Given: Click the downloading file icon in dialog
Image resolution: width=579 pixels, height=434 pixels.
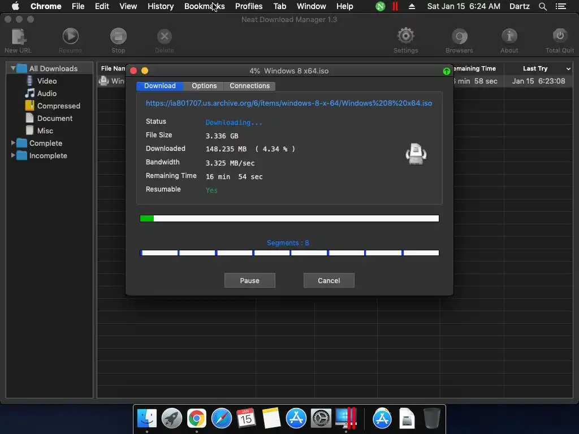Looking at the screenshot, I should click(416, 154).
